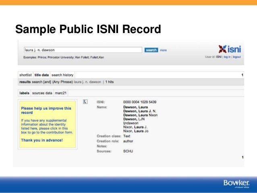The width and height of the screenshot is (257, 193).
Task: Click name 'Nixon, Laura J.'
Action: pyautogui.click(x=135, y=127)
